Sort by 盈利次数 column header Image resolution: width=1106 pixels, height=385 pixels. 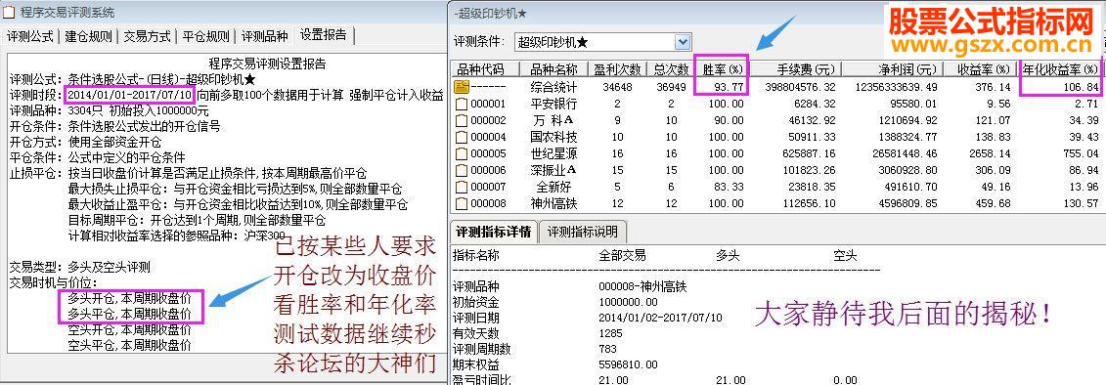tap(617, 69)
